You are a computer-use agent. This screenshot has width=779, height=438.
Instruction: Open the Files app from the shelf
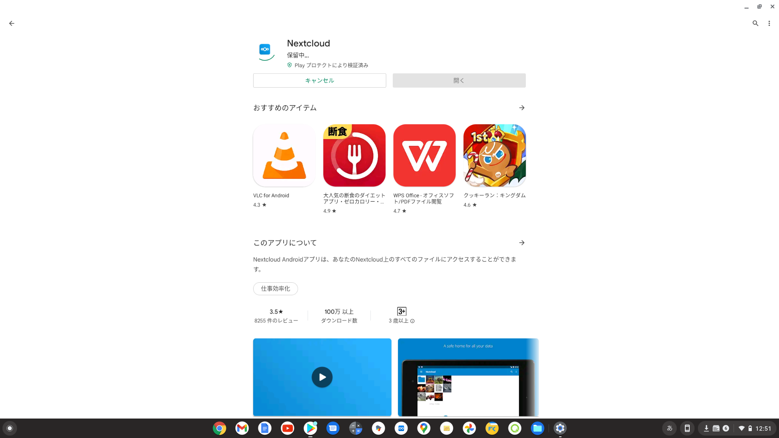point(538,428)
